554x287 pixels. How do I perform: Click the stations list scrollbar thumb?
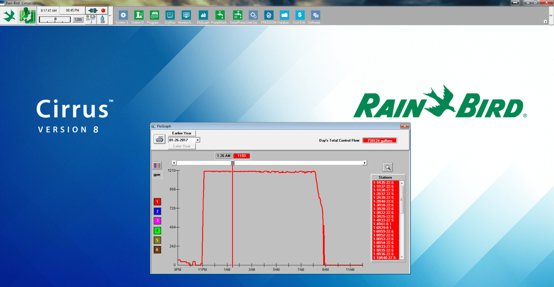tap(402, 200)
